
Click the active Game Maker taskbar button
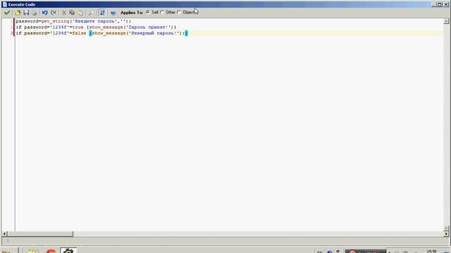(x=68, y=251)
